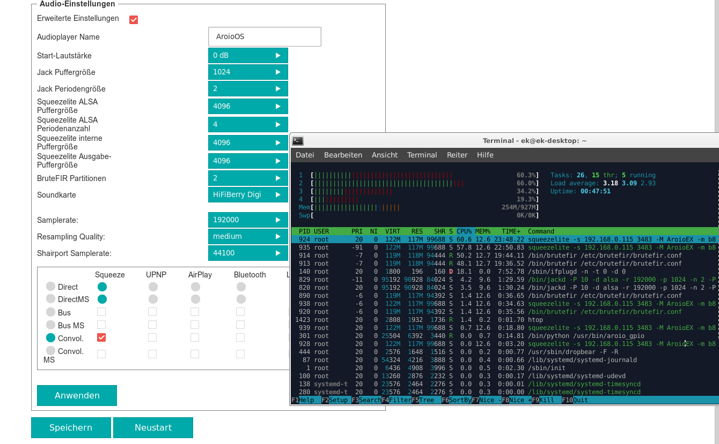Click the arrow icon on Samplerate dropdown
Image resolution: width=719 pixels, height=444 pixels.
click(278, 220)
